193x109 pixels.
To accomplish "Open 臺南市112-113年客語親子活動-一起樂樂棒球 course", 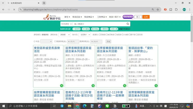I will [111, 95].
